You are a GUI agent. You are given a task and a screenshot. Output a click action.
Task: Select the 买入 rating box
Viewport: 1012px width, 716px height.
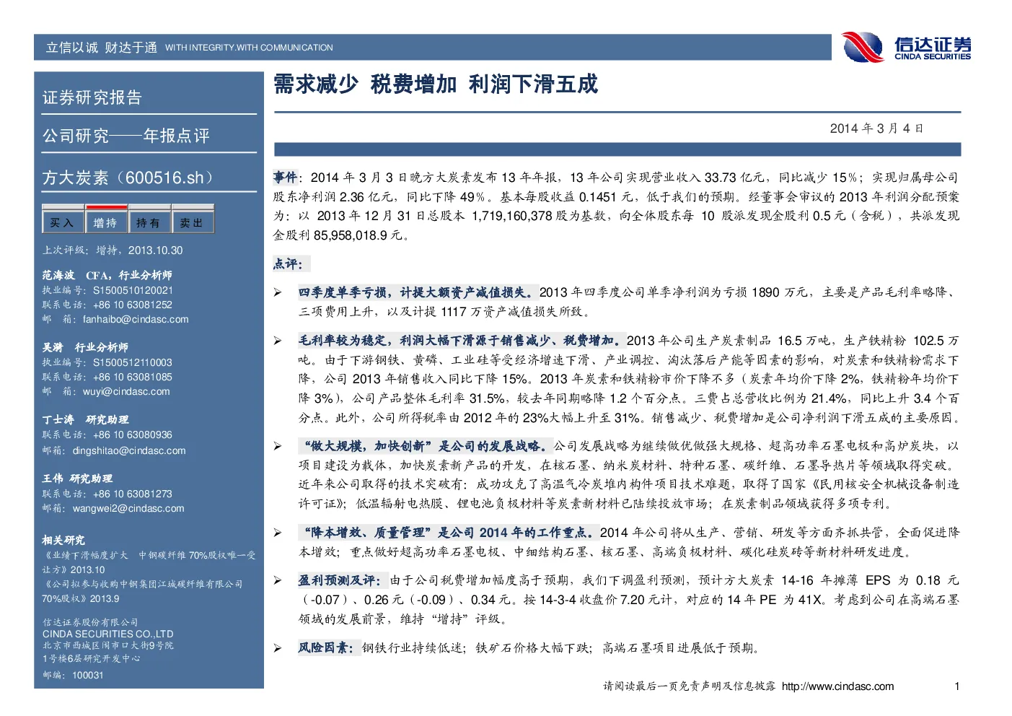(x=63, y=222)
